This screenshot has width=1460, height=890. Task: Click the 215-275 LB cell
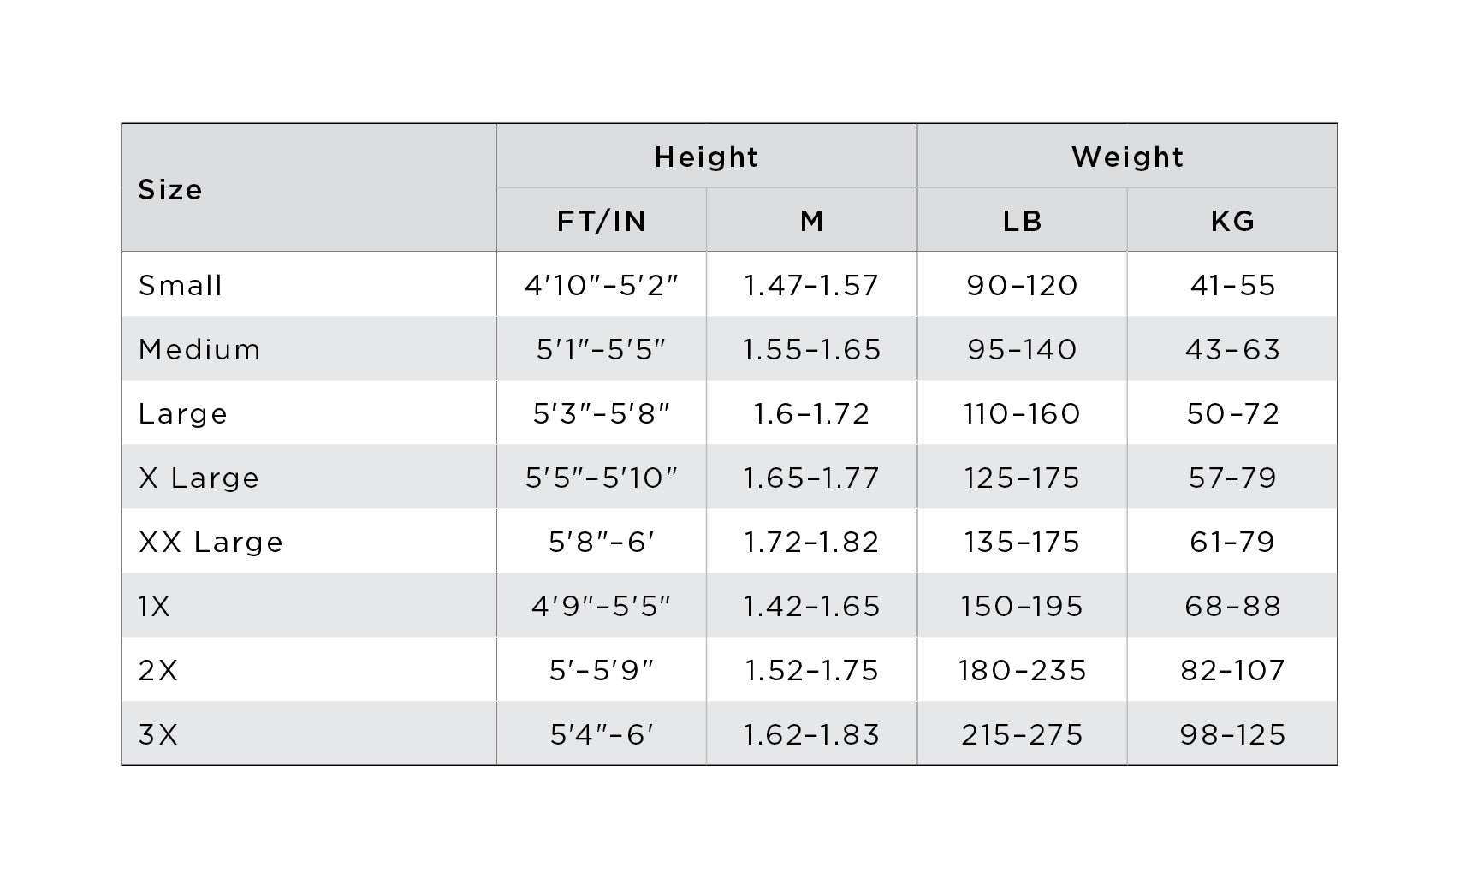coord(1022,734)
